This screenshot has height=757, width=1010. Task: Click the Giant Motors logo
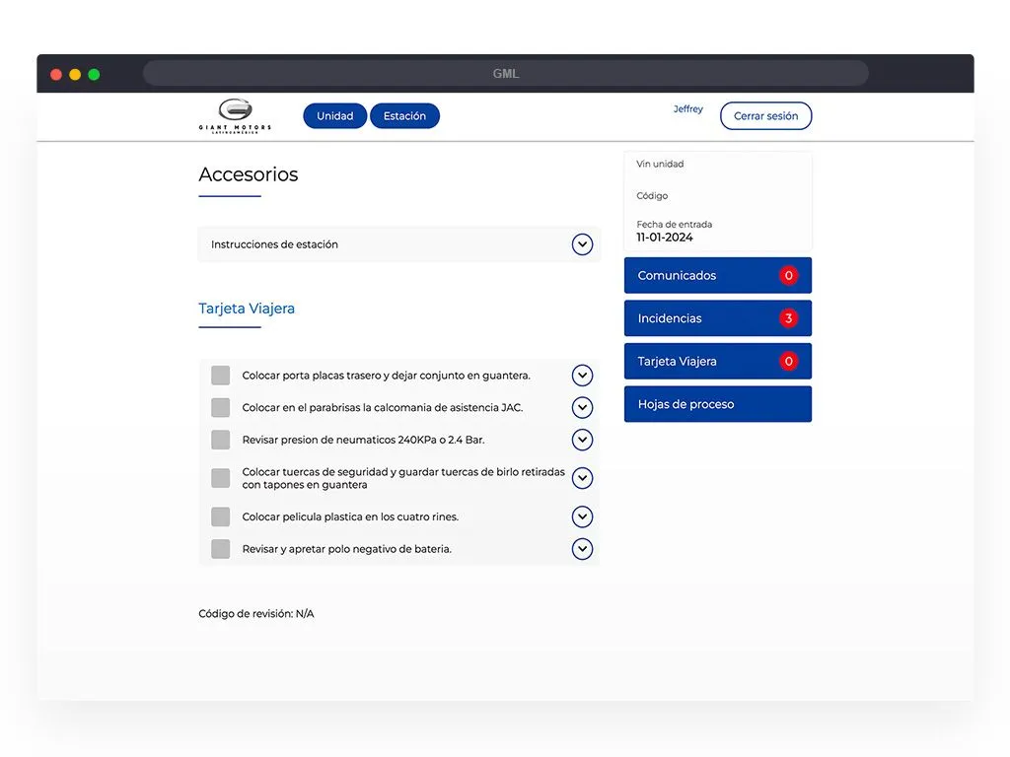tap(235, 115)
